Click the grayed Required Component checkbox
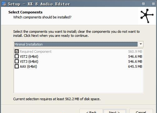This screenshot has height=113, width=157. [x=17, y=52]
